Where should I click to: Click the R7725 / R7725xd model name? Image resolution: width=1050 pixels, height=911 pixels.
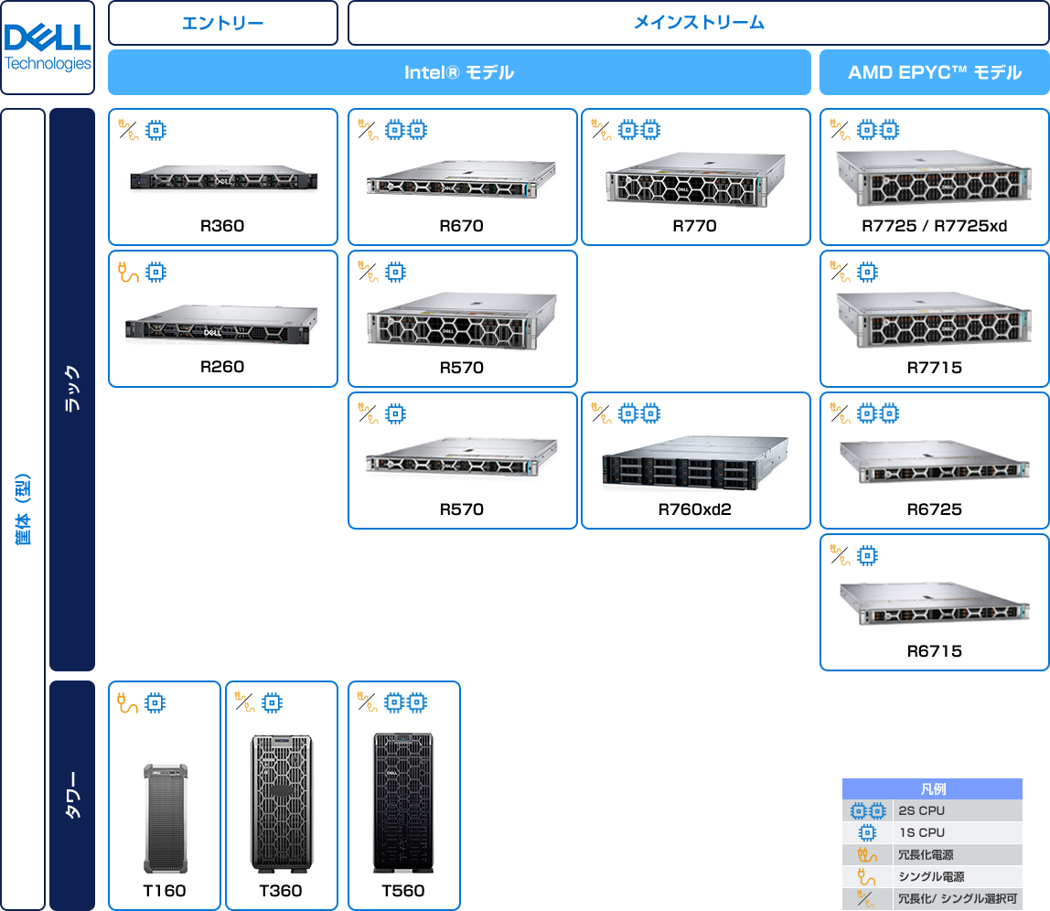click(x=934, y=226)
